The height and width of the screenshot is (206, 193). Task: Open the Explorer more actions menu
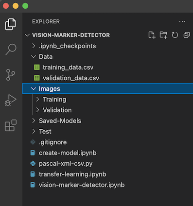pyautogui.click(x=182, y=21)
